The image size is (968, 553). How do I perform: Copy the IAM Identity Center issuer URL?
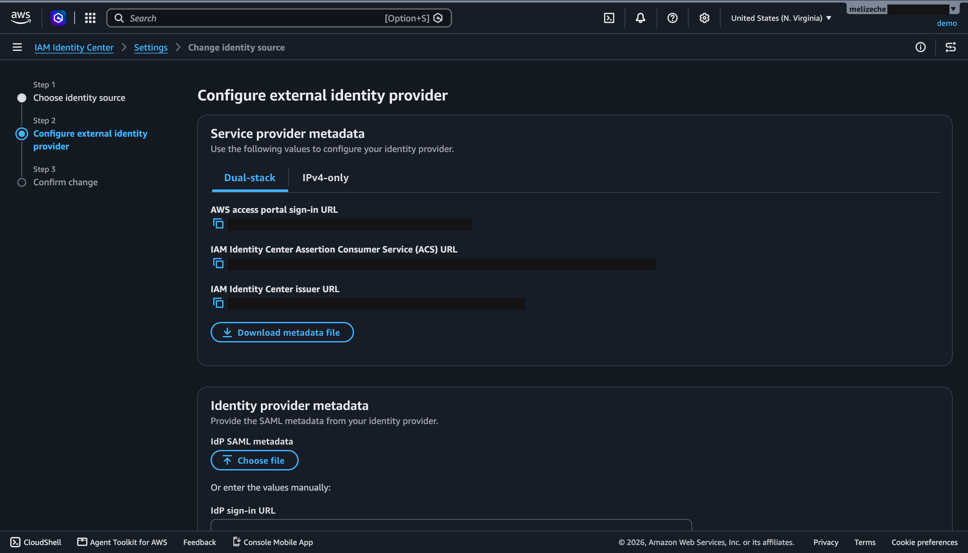(x=218, y=303)
